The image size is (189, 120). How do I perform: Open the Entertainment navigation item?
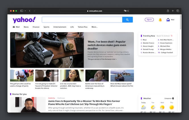(60, 27)
